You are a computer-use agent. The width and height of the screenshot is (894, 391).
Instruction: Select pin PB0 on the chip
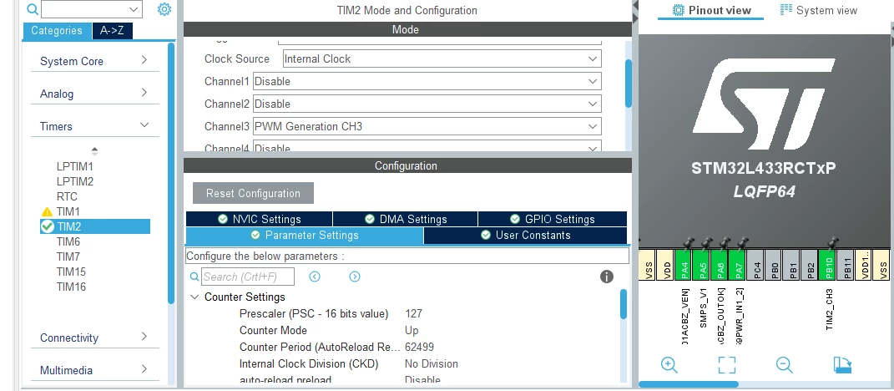[775, 265]
